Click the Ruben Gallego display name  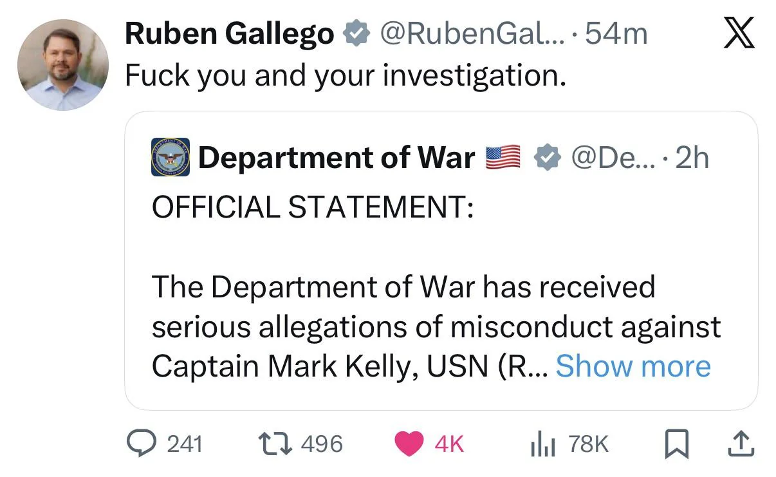[x=230, y=34]
